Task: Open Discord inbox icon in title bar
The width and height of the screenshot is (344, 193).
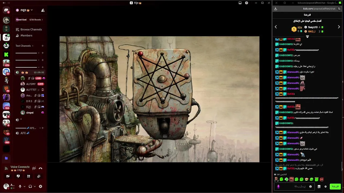Action: point(240,3)
